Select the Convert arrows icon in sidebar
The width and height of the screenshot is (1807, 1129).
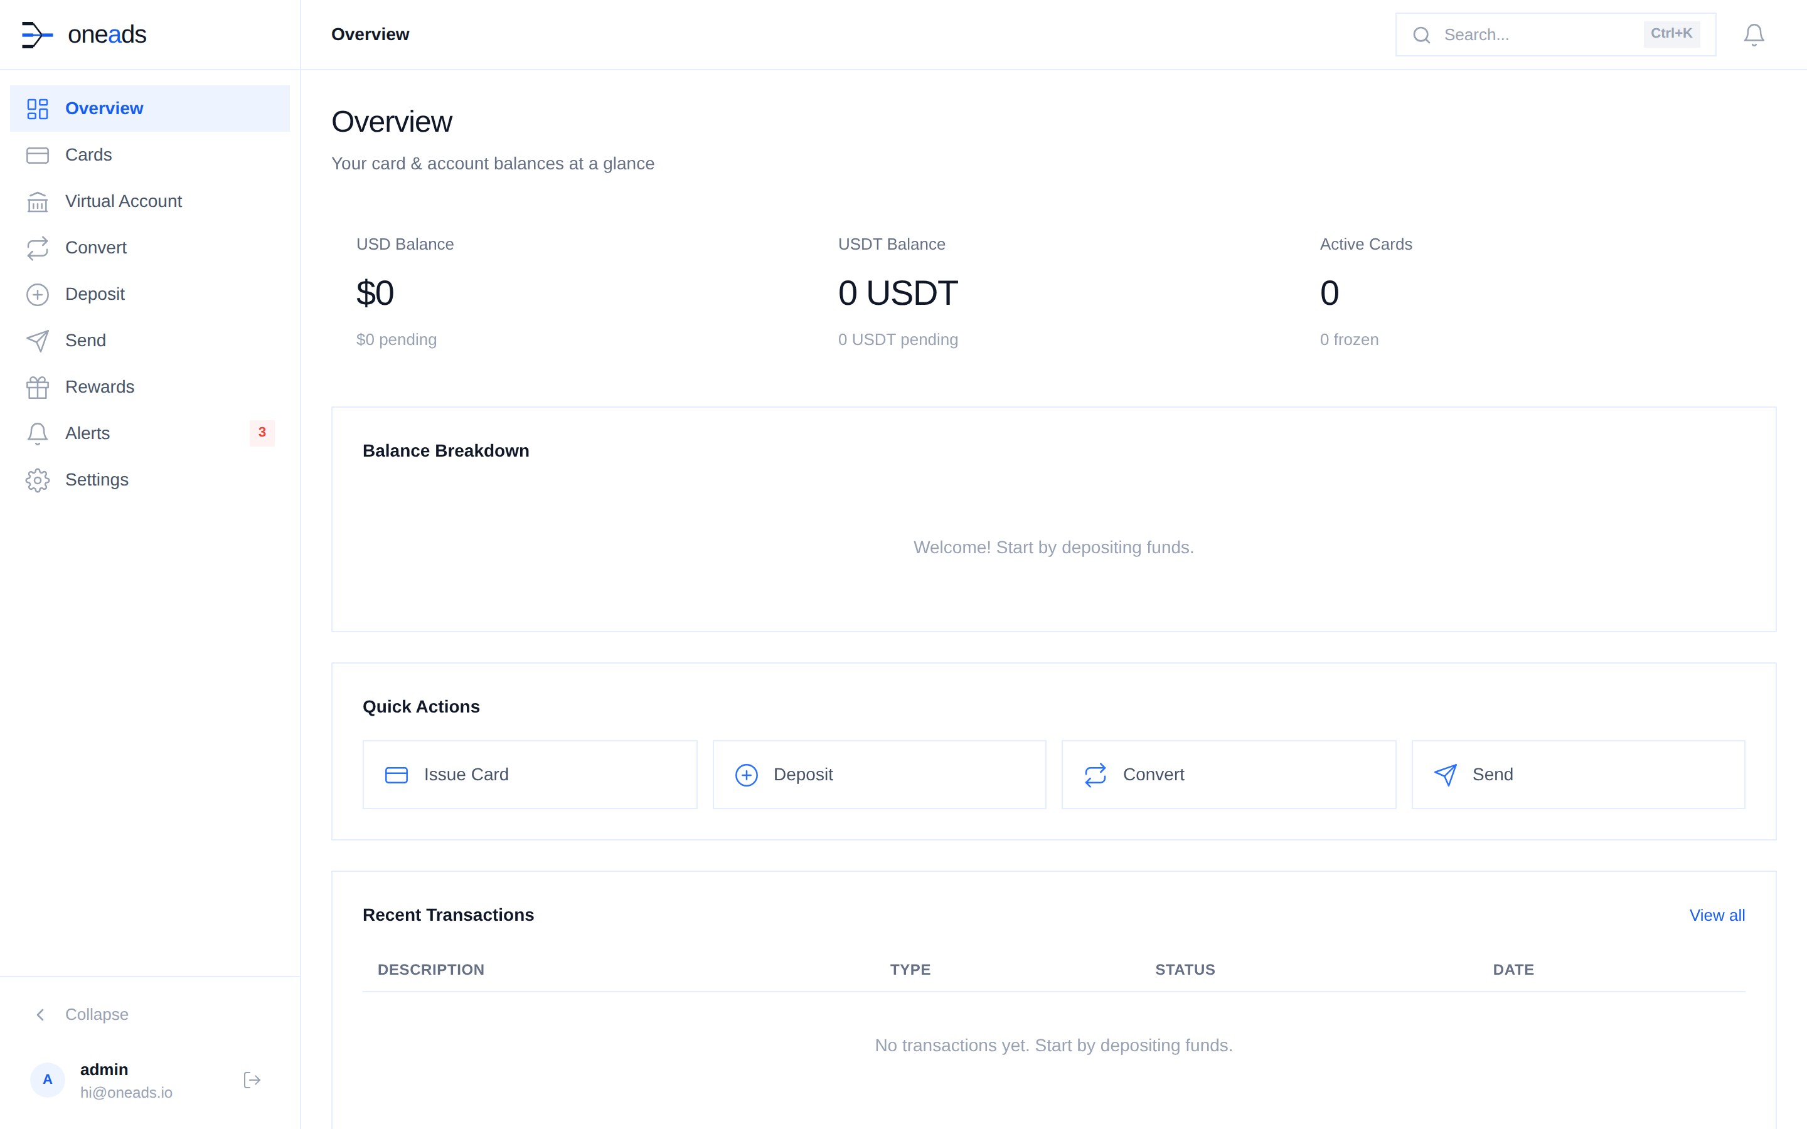38,248
